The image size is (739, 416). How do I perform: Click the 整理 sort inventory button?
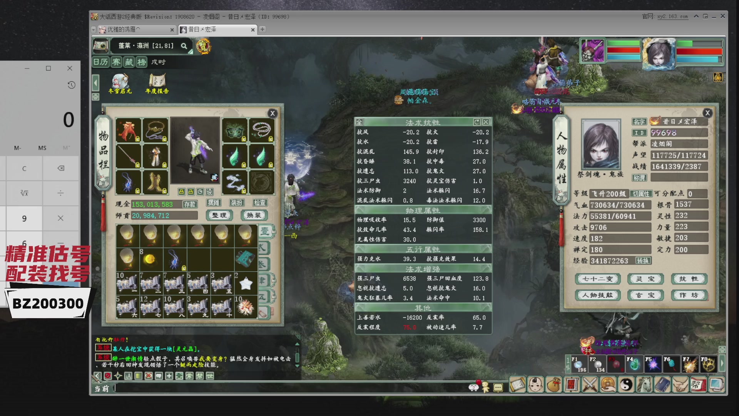coord(219,215)
